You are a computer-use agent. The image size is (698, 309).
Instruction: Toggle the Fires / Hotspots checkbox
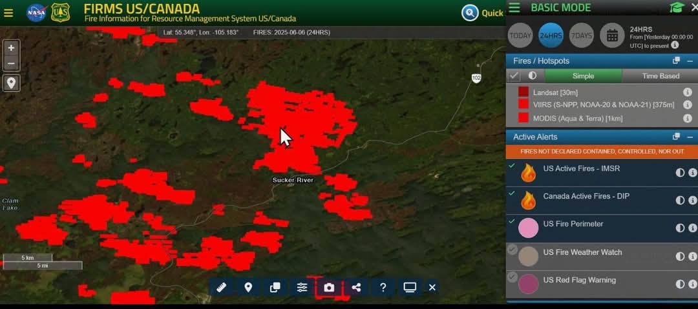pyautogui.click(x=514, y=76)
